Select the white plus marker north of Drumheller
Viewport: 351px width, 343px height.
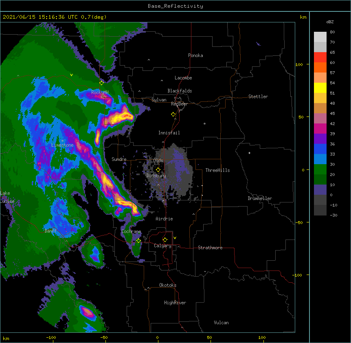point(249,153)
